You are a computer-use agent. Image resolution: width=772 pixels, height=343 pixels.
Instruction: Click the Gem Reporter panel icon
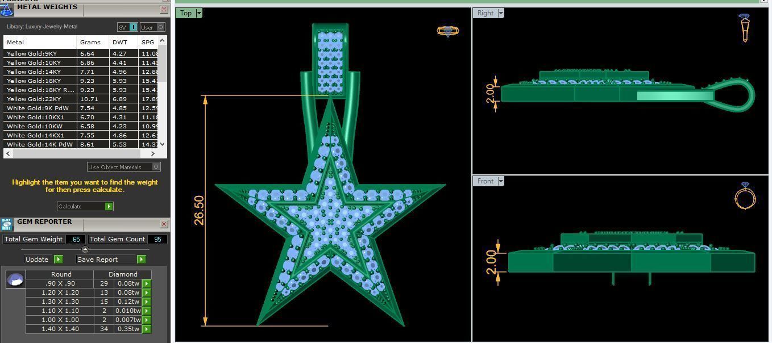[7, 224]
